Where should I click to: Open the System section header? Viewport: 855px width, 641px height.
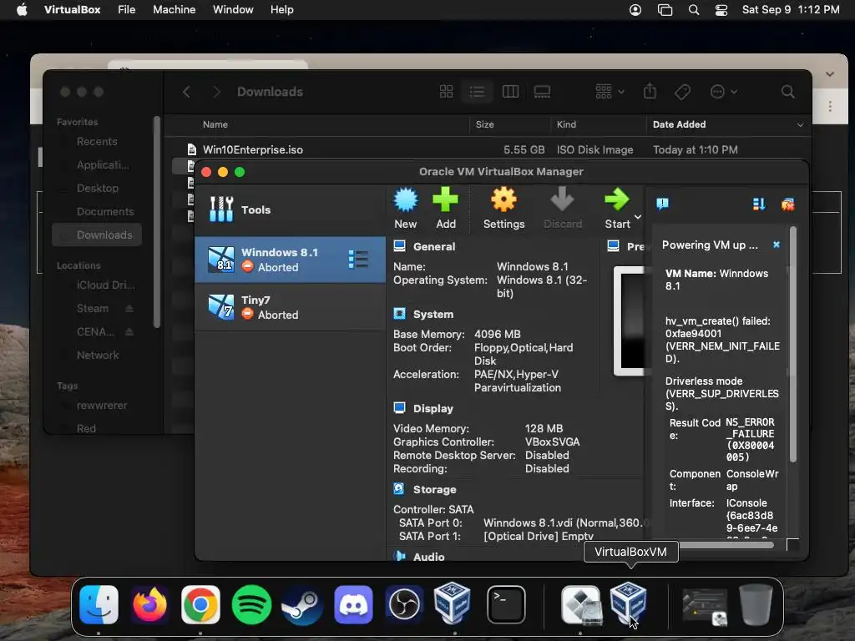433,315
